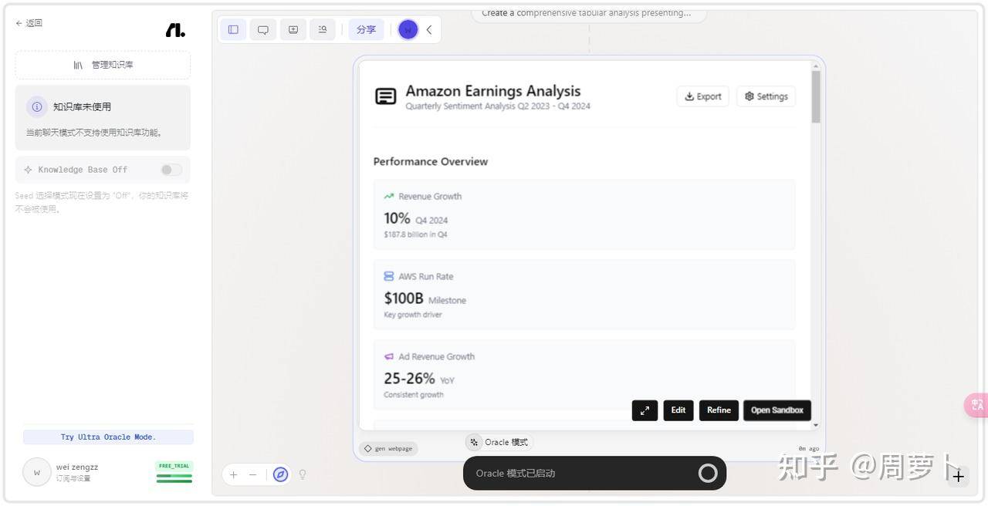Click the '10%' revenue growth value
988x506 pixels.
coord(397,218)
